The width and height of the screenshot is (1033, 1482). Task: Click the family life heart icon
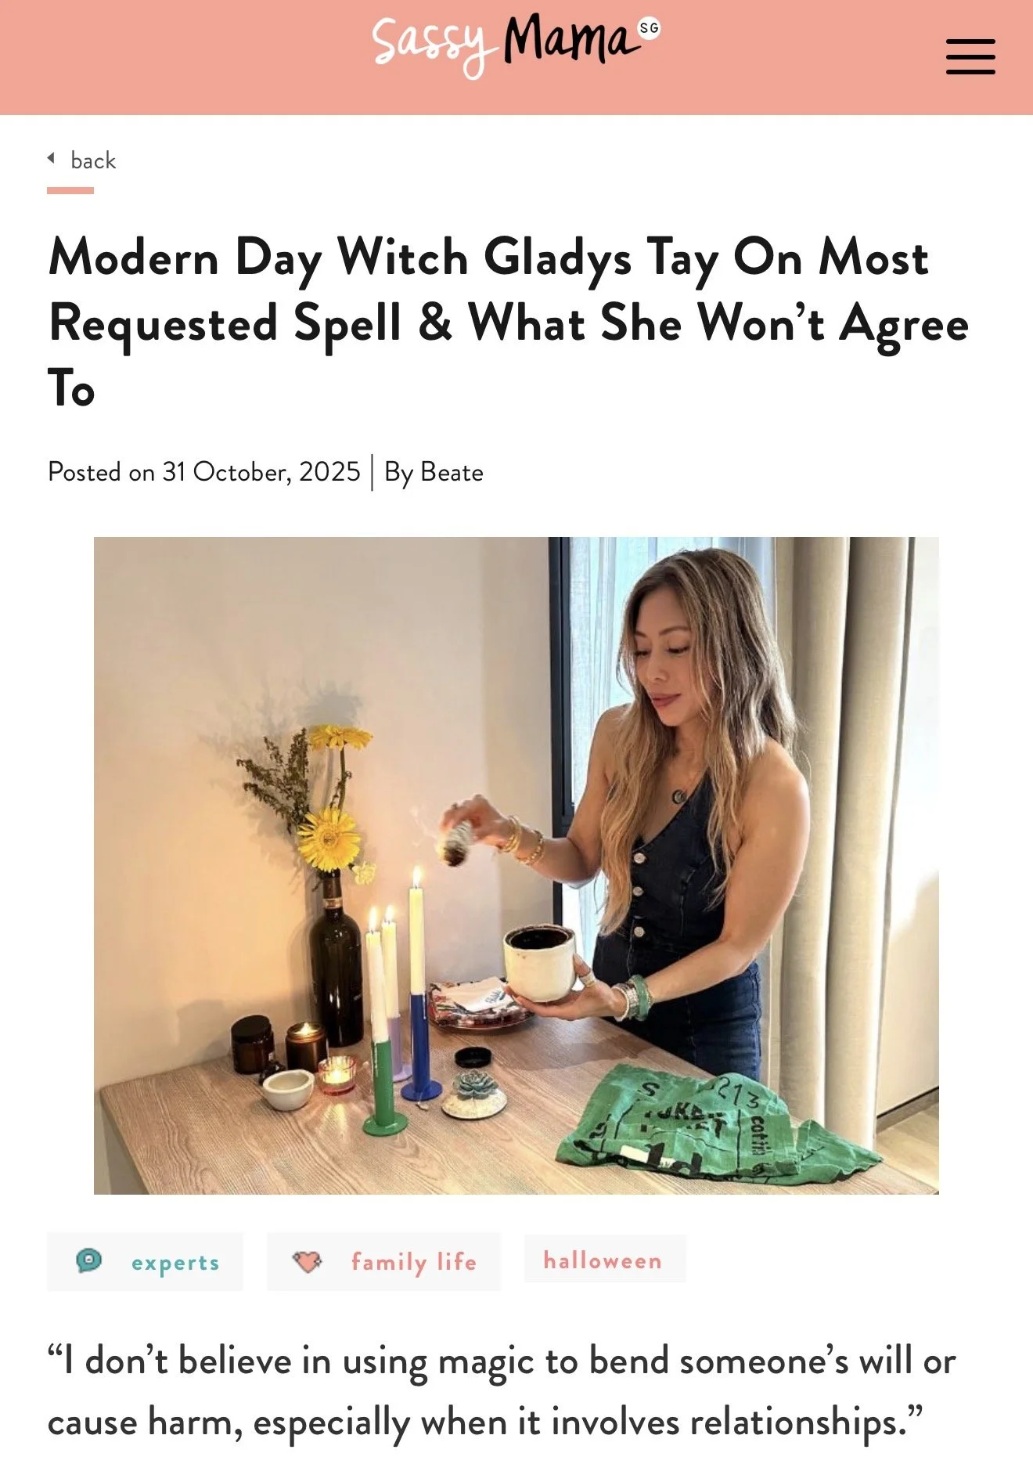pyautogui.click(x=307, y=1261)
